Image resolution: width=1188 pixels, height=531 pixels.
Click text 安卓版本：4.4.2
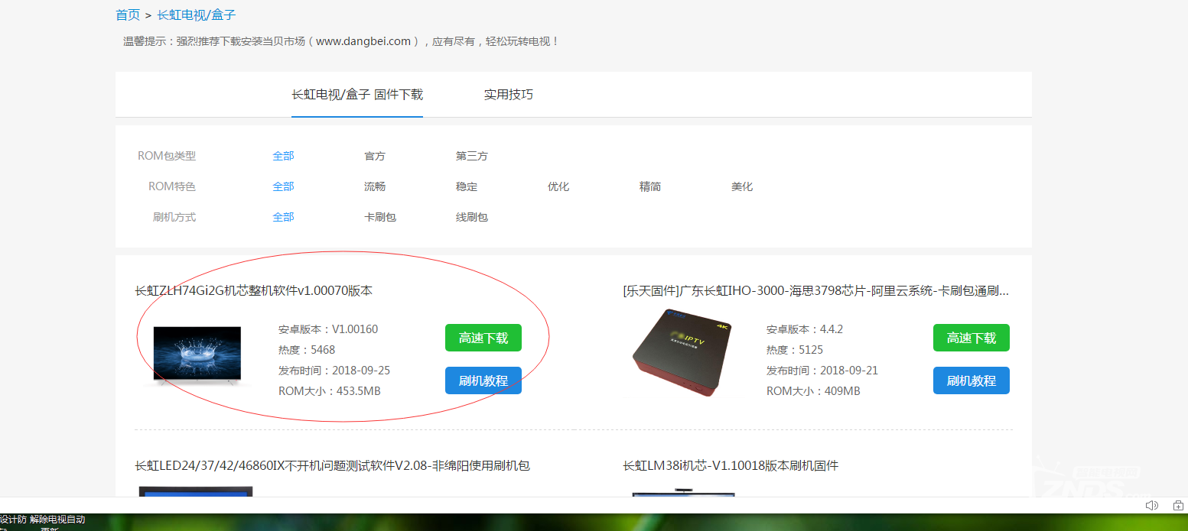(805, 329)
